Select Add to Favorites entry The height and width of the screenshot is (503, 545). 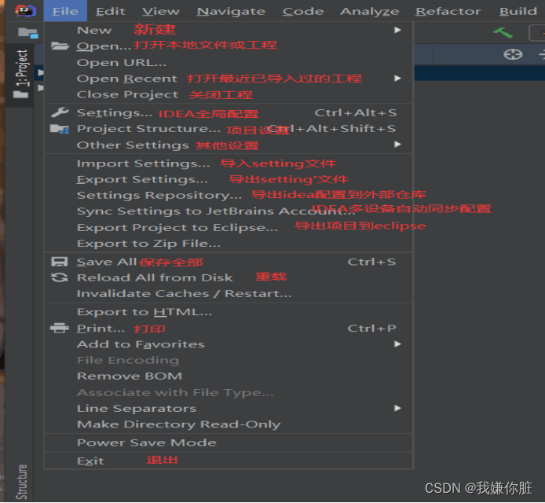pyautogui.click(x=229, y=344)
